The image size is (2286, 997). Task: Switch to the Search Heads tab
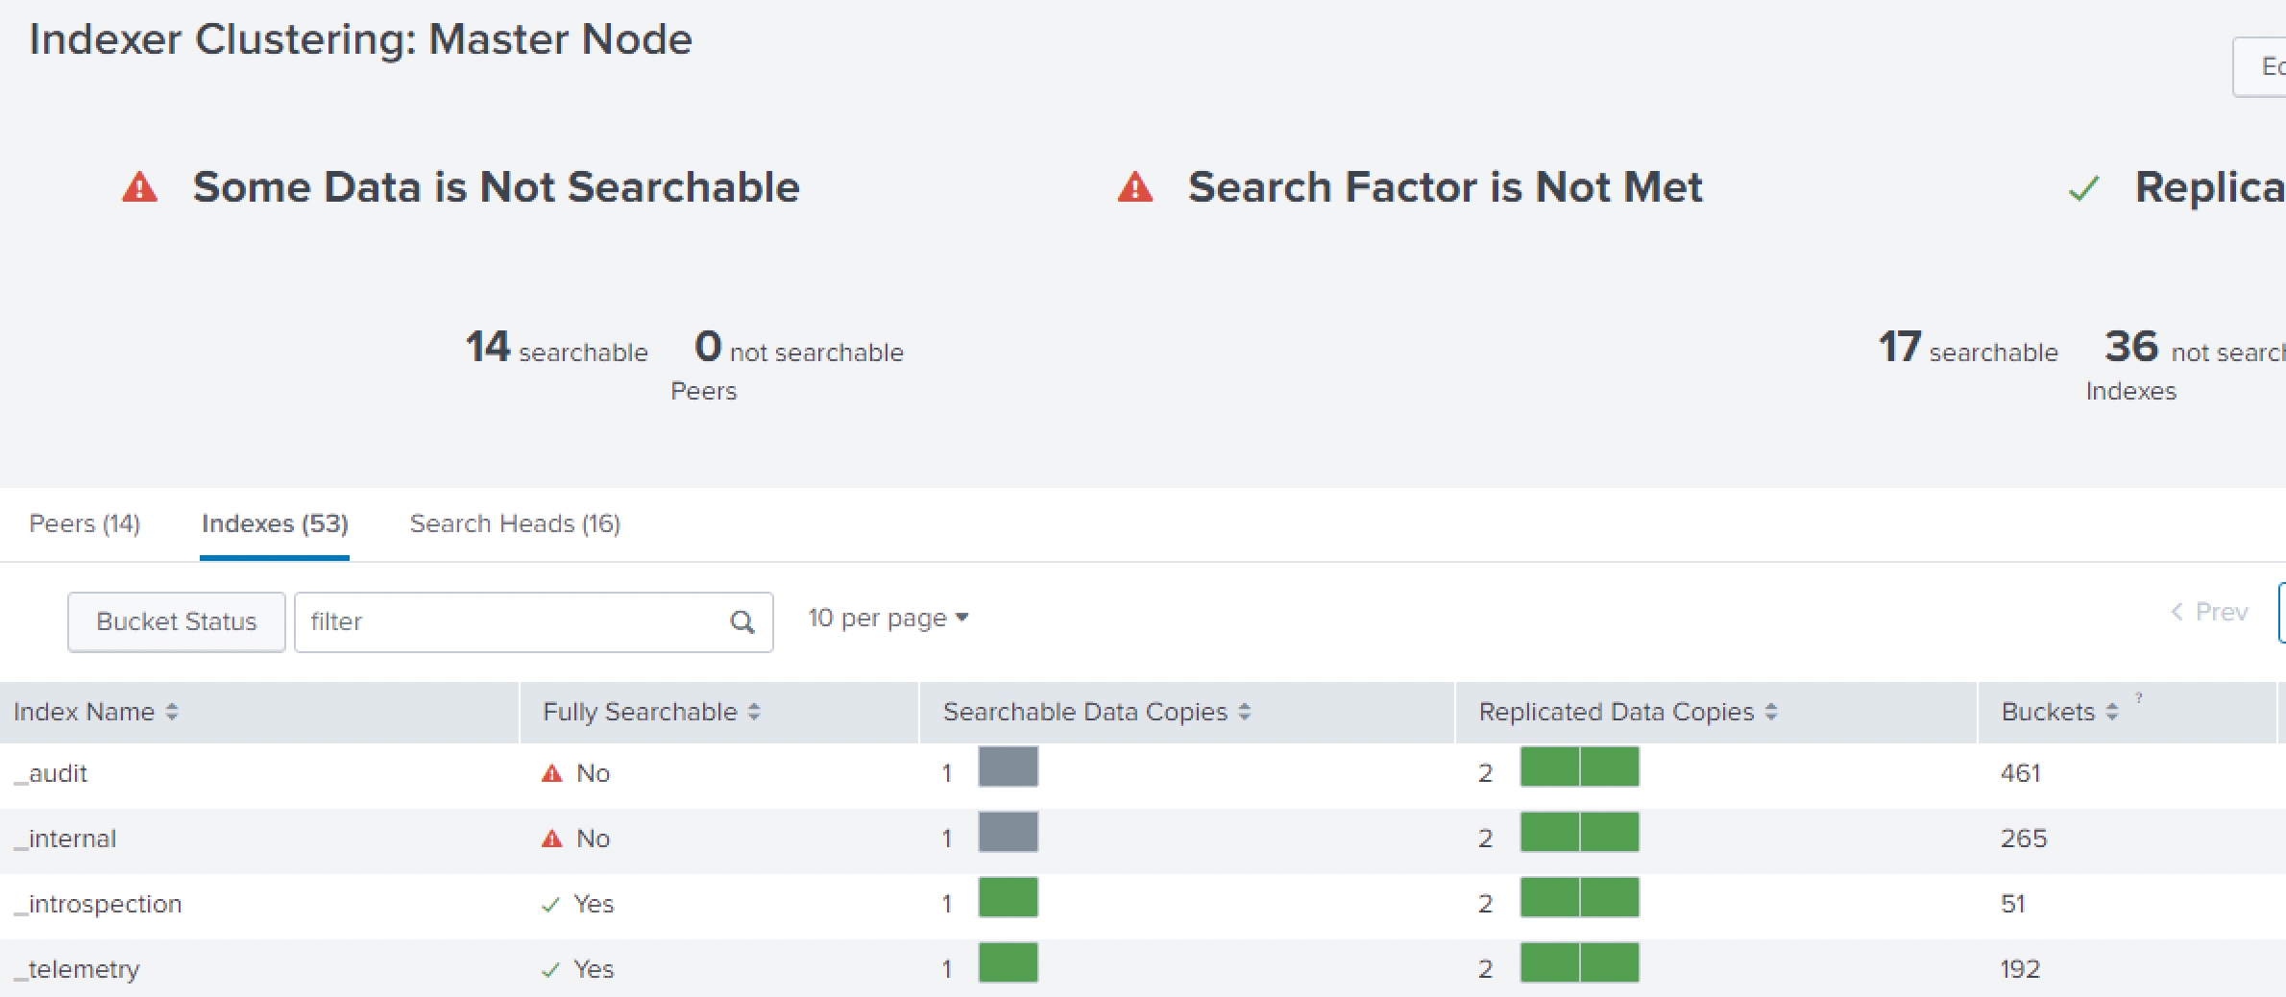click(515, 523)
